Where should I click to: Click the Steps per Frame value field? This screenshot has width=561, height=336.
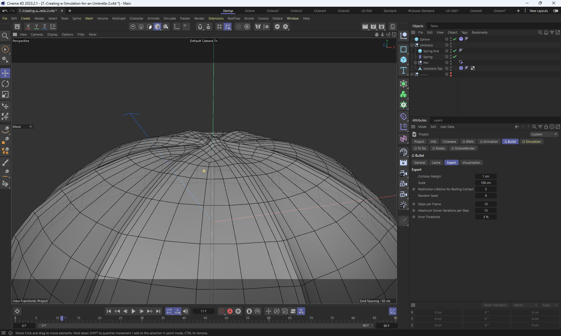(486, 204)
